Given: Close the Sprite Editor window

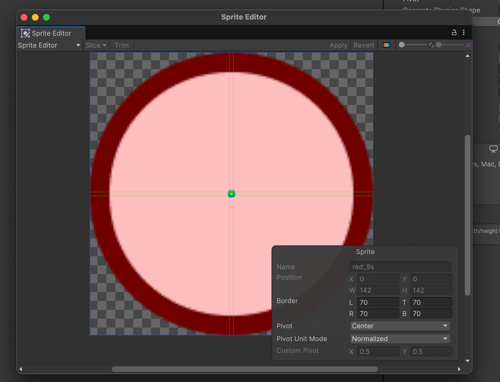Looking at the screenshot, I should (x=24, y=17).
